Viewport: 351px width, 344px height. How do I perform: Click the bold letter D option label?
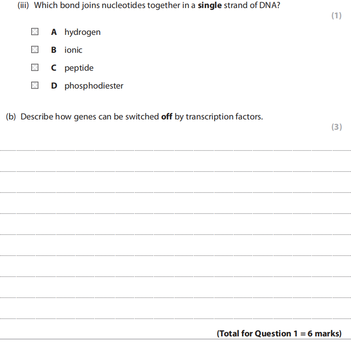pyautogui.click(x=54, y=86)
